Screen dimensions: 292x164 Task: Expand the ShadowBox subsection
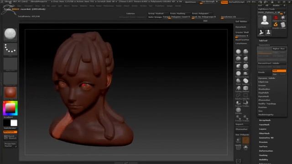click(x=264, y=89)
